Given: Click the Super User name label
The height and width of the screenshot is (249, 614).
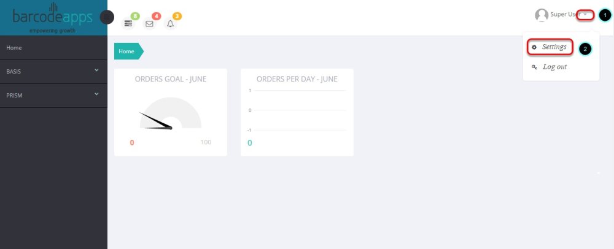Looking at the screenshot, I should tap(563, 14).
